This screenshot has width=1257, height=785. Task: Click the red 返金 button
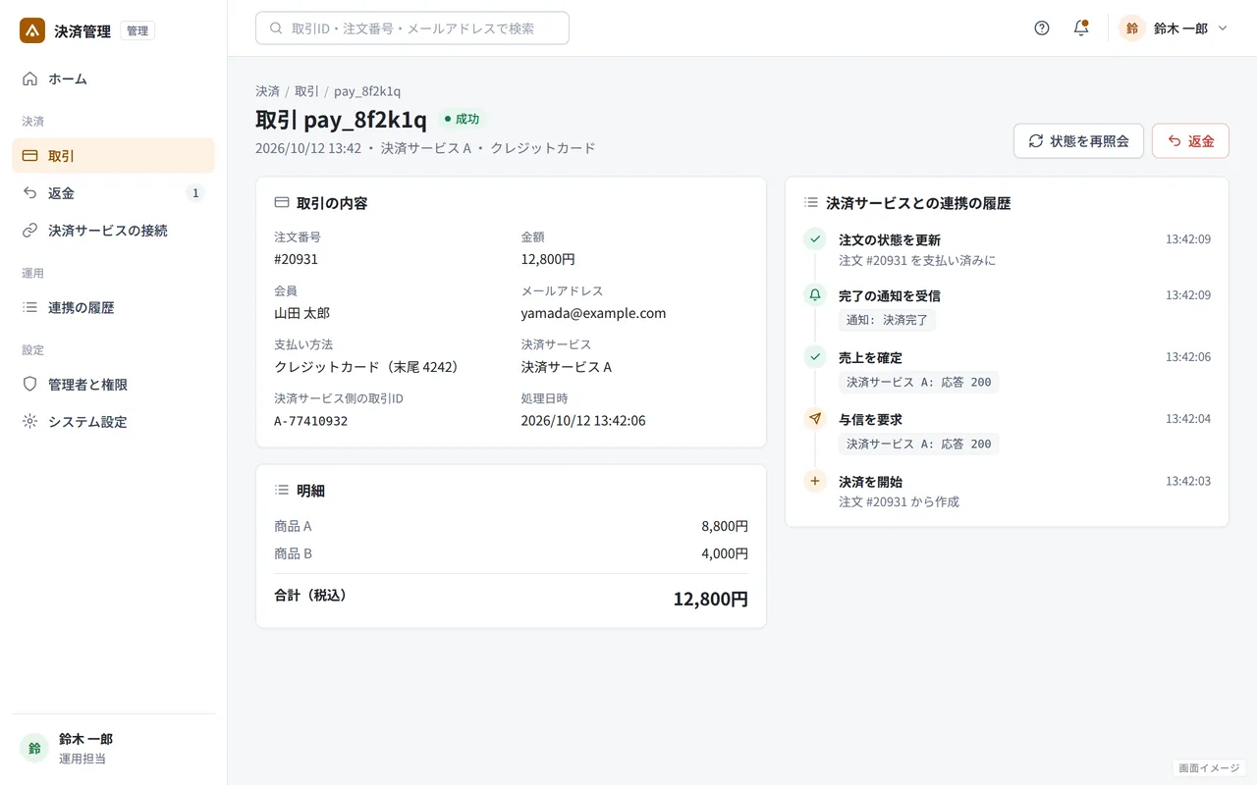pyautogui.click(x=1190, y=140)
